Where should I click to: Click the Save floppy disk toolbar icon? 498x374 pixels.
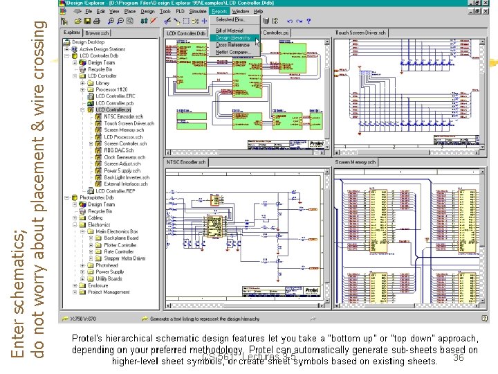(x=87, y=21)
